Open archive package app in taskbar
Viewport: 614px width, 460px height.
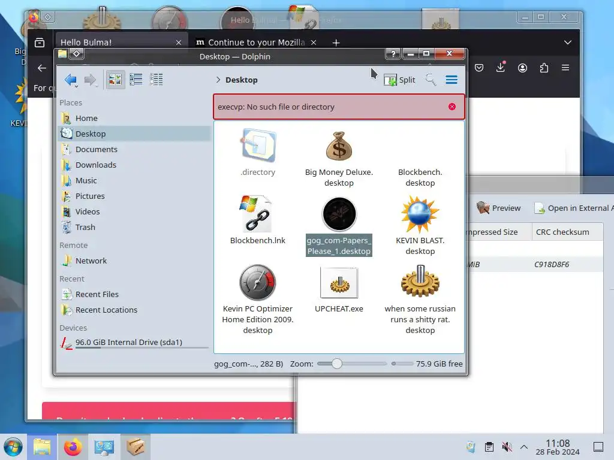(x=135, y=447)
